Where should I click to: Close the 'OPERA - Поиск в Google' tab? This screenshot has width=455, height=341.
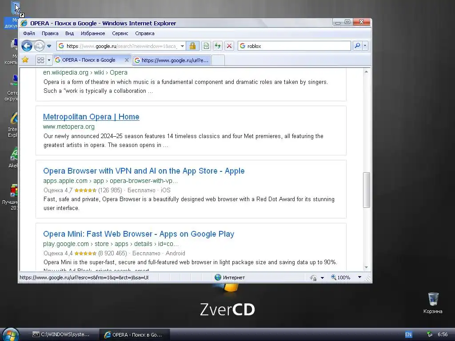pyautogui.click(x=127, y=60)
